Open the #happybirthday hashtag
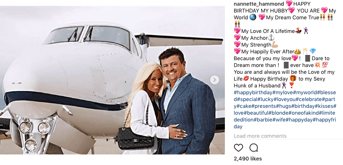The width and height of the screenshot is (343, 165). pyautogui.click(x=253, y=92)
